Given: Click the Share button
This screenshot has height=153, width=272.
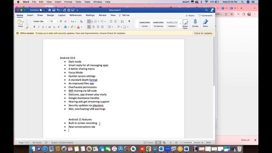Looking at the screenshot, I should (190, 15).
